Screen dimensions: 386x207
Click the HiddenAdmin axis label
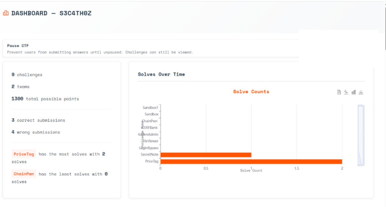pos(148,134)
